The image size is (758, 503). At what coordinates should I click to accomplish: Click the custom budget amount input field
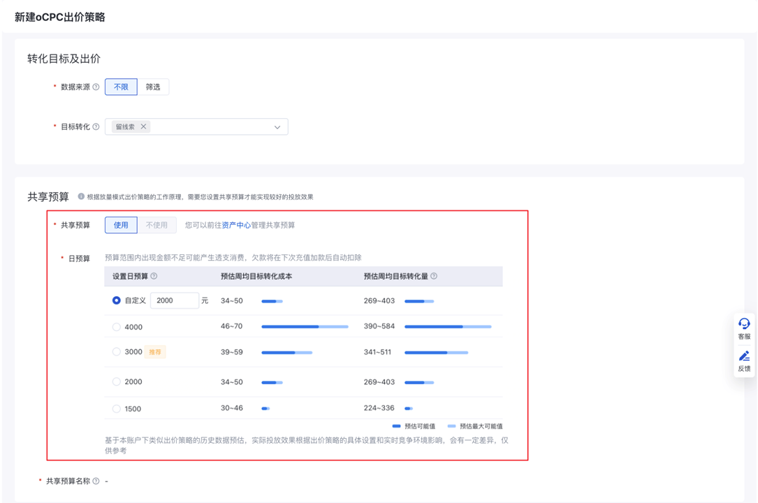[x=175, y=300]
